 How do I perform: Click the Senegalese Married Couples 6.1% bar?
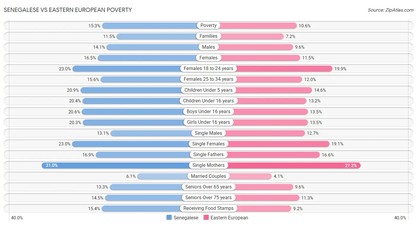(x=163, y=176)
